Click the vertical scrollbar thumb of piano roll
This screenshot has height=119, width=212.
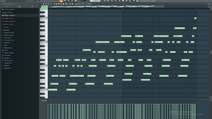211,52
